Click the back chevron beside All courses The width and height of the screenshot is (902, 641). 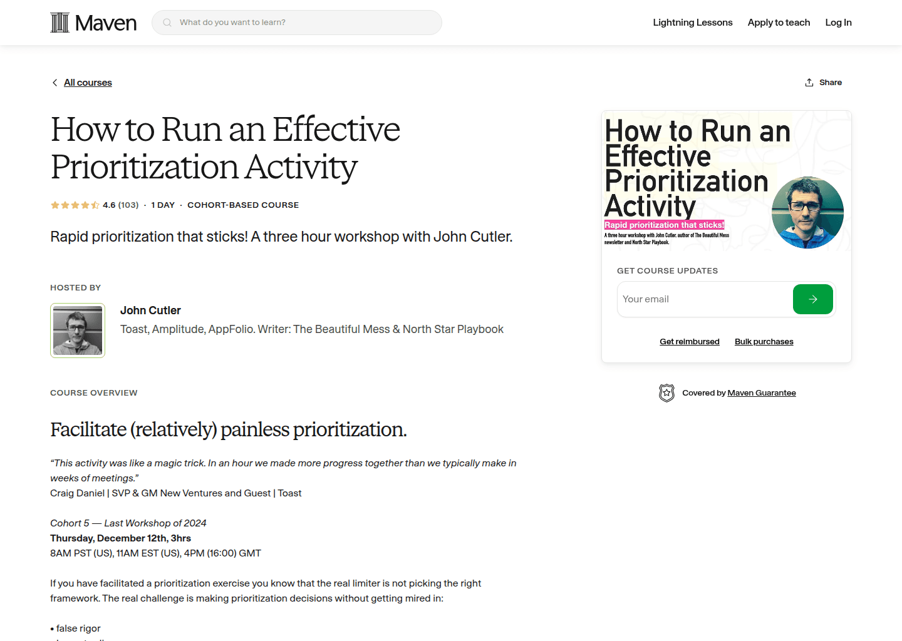pos(54,82)
